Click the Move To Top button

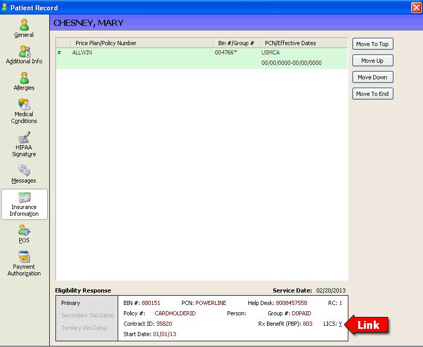372,44
